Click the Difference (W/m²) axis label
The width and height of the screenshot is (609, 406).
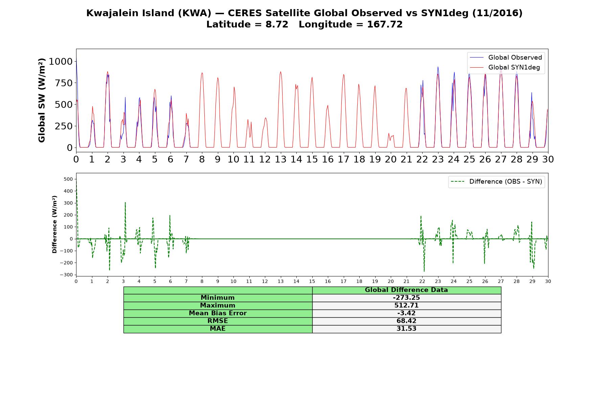[x=54, y=225]
